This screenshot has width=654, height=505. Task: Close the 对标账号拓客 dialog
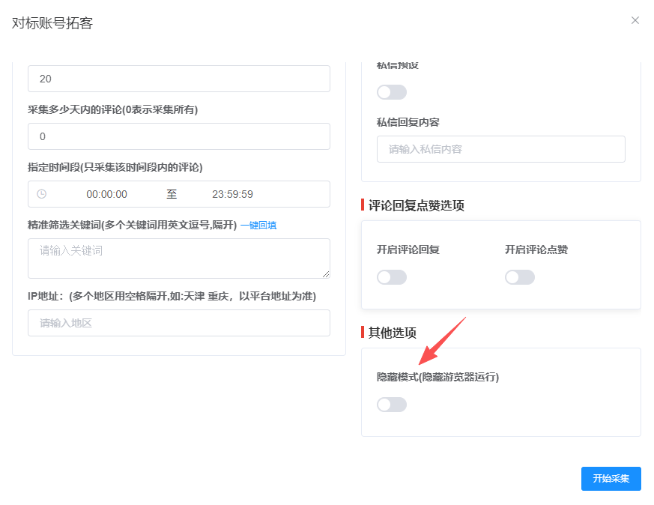[x=635, y=20]
